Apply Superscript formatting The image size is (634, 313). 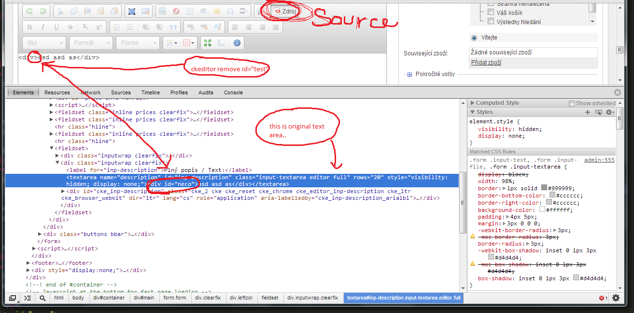(x=98, y=27)
